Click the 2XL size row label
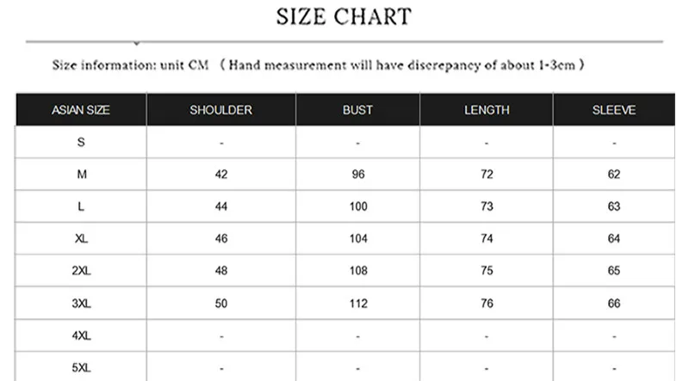Screen dimensions: 689x381 81,270
